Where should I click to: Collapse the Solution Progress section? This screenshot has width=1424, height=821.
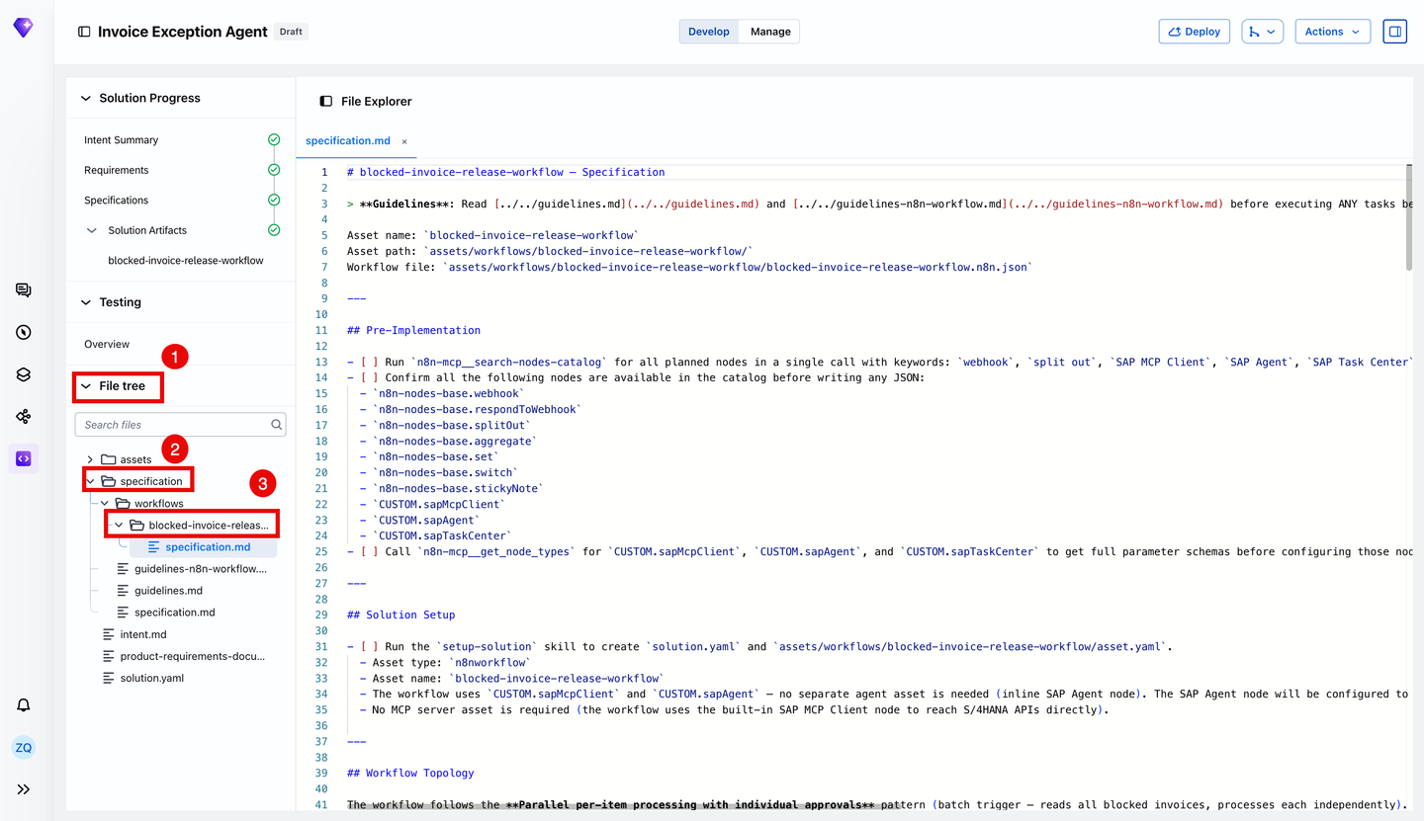point(85,98)
